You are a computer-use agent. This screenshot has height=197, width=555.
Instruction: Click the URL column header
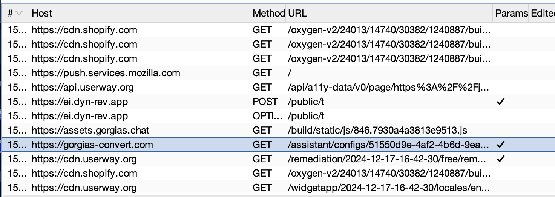pos(297,13)
